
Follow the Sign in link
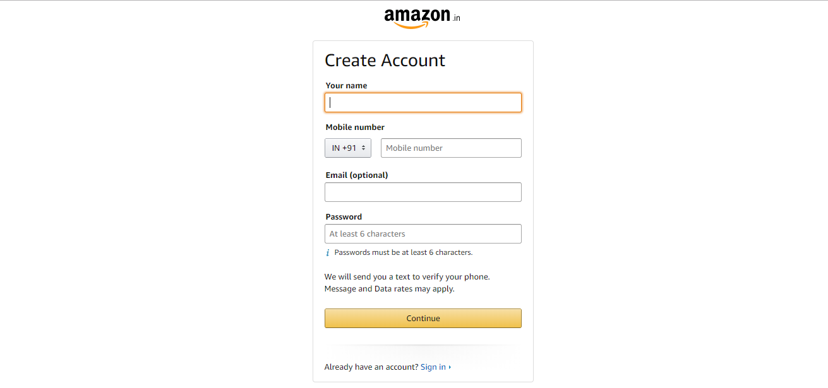click(433, 367)
